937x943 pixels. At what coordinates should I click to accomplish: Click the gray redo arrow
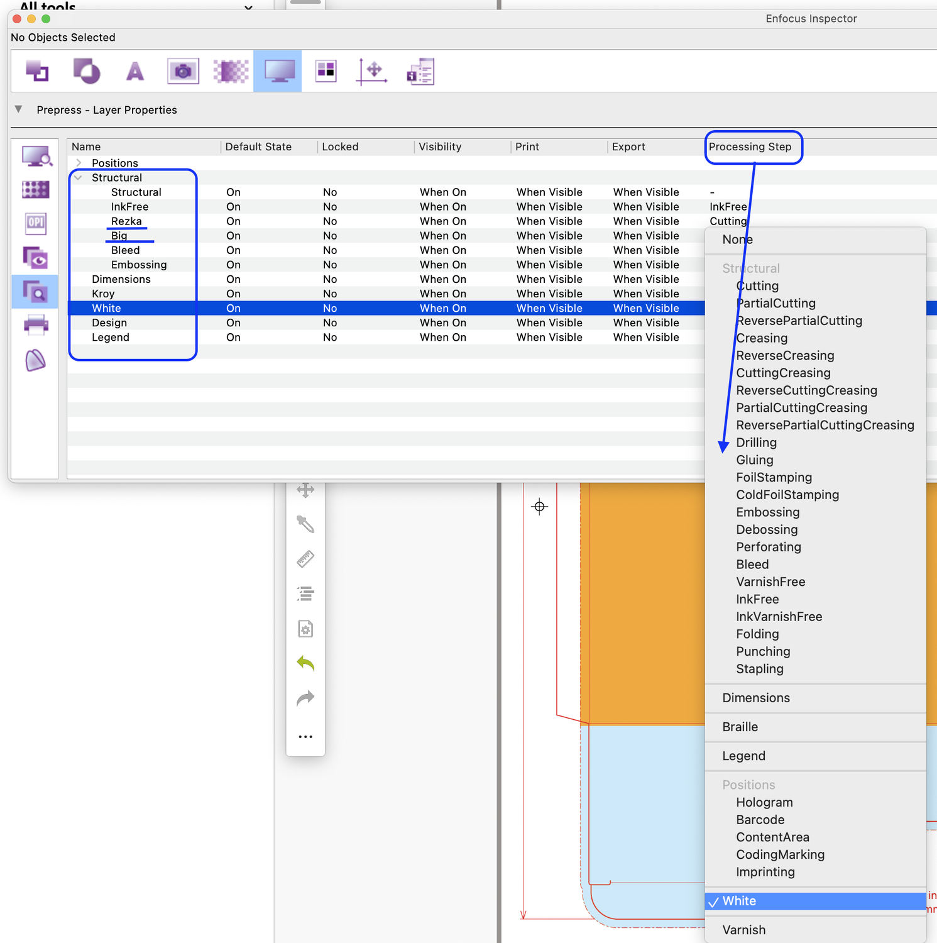(x=305, y=698)
